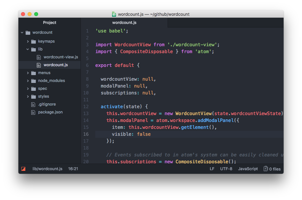This screenshot has width=302, height=200.
Task: Click the title bar document icon
Action: click(114, 14)
